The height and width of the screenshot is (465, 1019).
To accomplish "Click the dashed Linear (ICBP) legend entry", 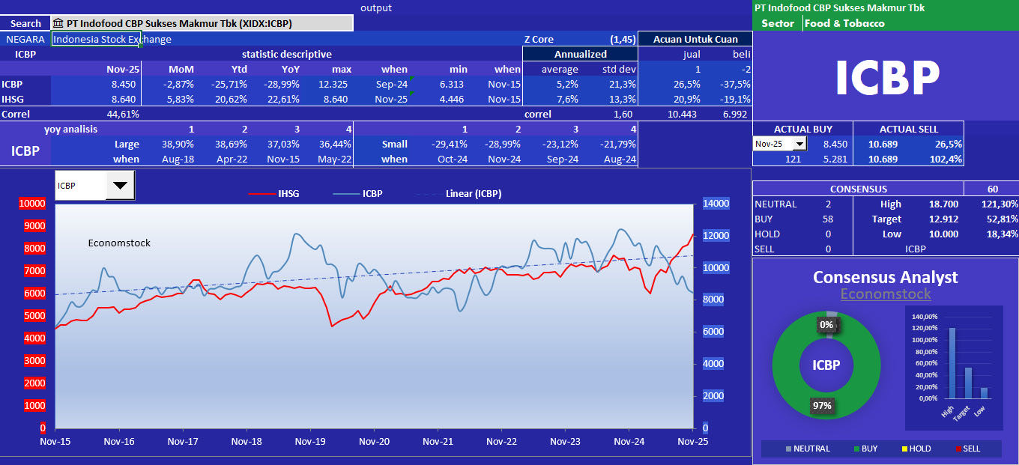I will [x=456, y=193].
